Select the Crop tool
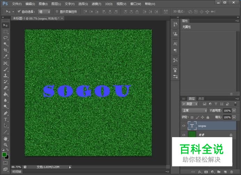The image size is (241, 175). click(6, 50)
